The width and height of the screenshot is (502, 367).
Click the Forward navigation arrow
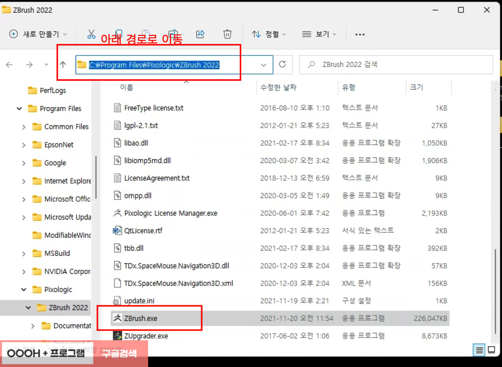point(29,65)
